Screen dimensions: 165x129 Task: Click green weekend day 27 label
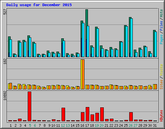[135, 125]
